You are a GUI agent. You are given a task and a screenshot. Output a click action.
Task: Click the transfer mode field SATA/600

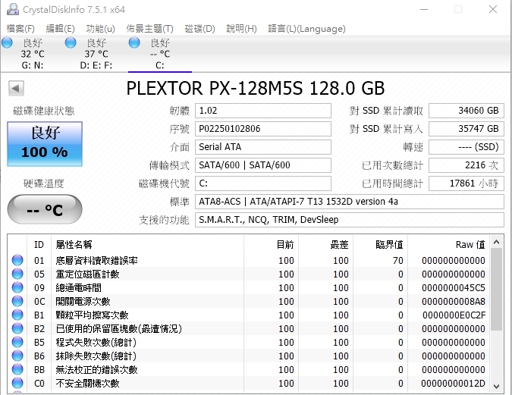[x=263, y=165]
